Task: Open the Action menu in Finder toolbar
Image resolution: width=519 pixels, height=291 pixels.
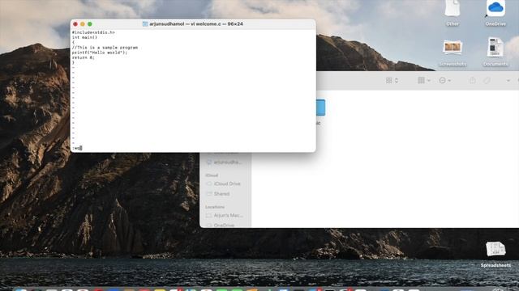Action: coord(444,81)
